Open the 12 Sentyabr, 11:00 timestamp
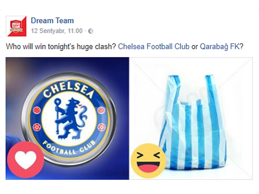 click(57, 31)
